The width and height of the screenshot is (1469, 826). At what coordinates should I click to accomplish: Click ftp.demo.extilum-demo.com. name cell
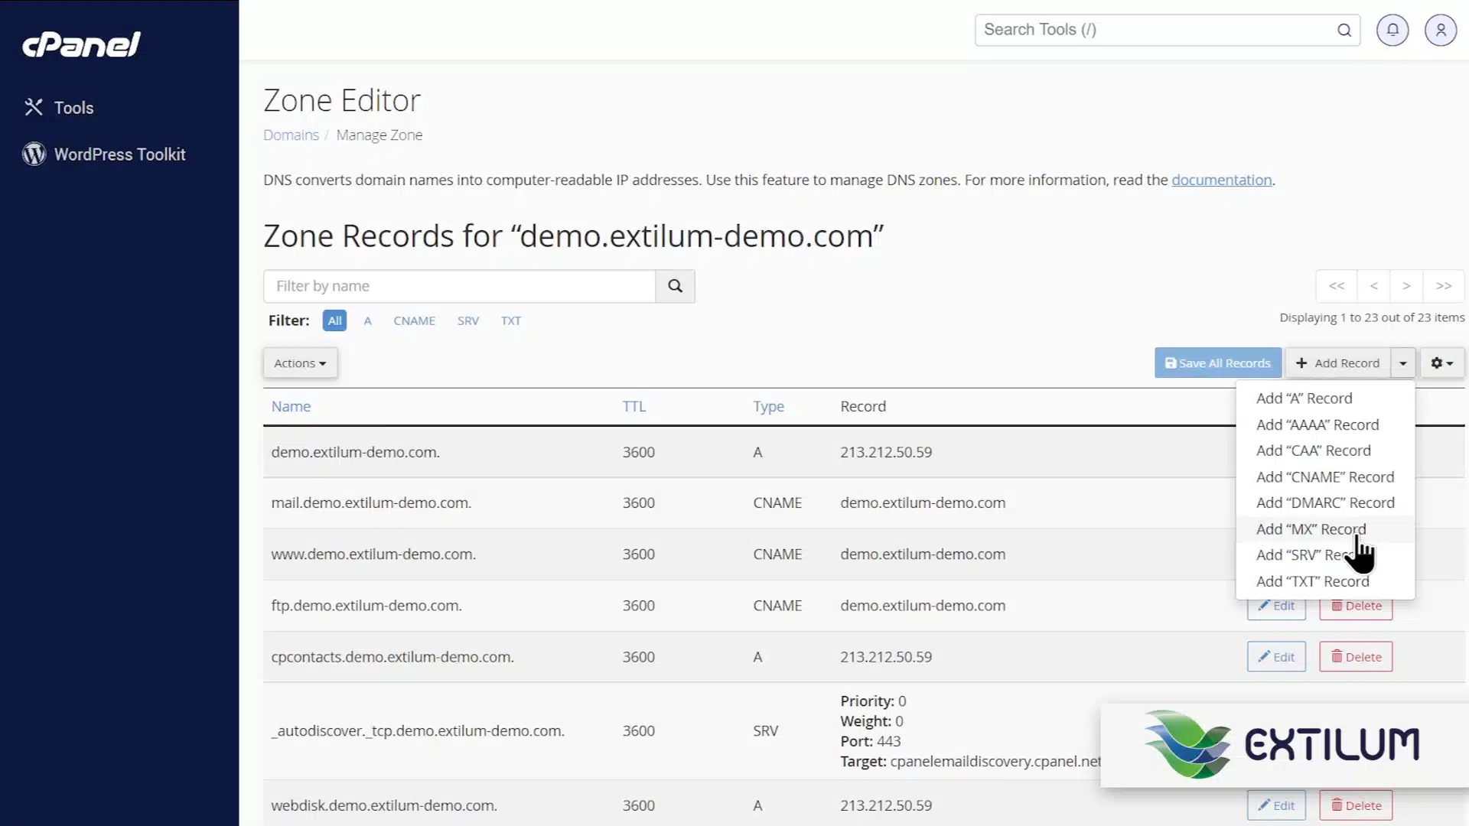pyautogui.click(x=366, y=605)
